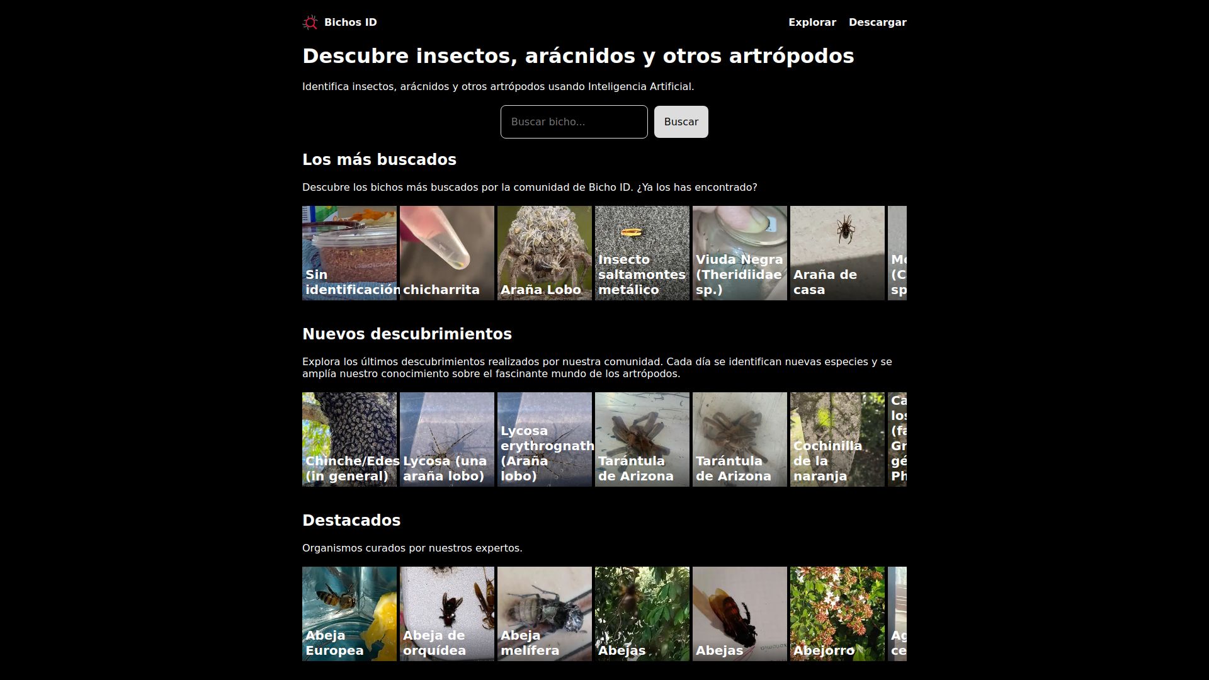The height and width of the screenshot is (680, 1209).
Task: Click the Bichos ID bug logo icon
Action: pyautogui.click(x=310, y=23)
